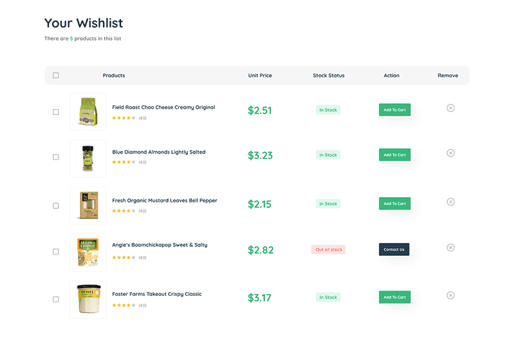Click the Products column header

114,75
